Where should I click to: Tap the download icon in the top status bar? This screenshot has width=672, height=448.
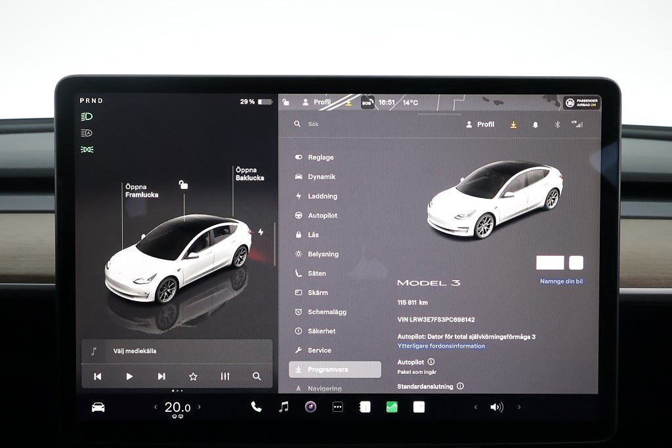tap(348, 102)
